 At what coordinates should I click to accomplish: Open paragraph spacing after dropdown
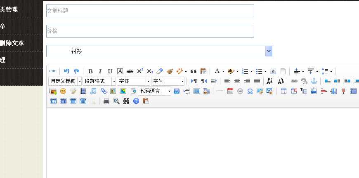[x=317, y=72]
